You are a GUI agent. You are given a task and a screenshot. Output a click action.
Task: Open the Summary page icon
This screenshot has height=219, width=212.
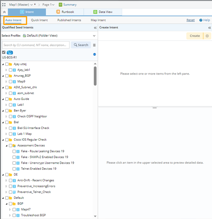[x=60, y=5]
